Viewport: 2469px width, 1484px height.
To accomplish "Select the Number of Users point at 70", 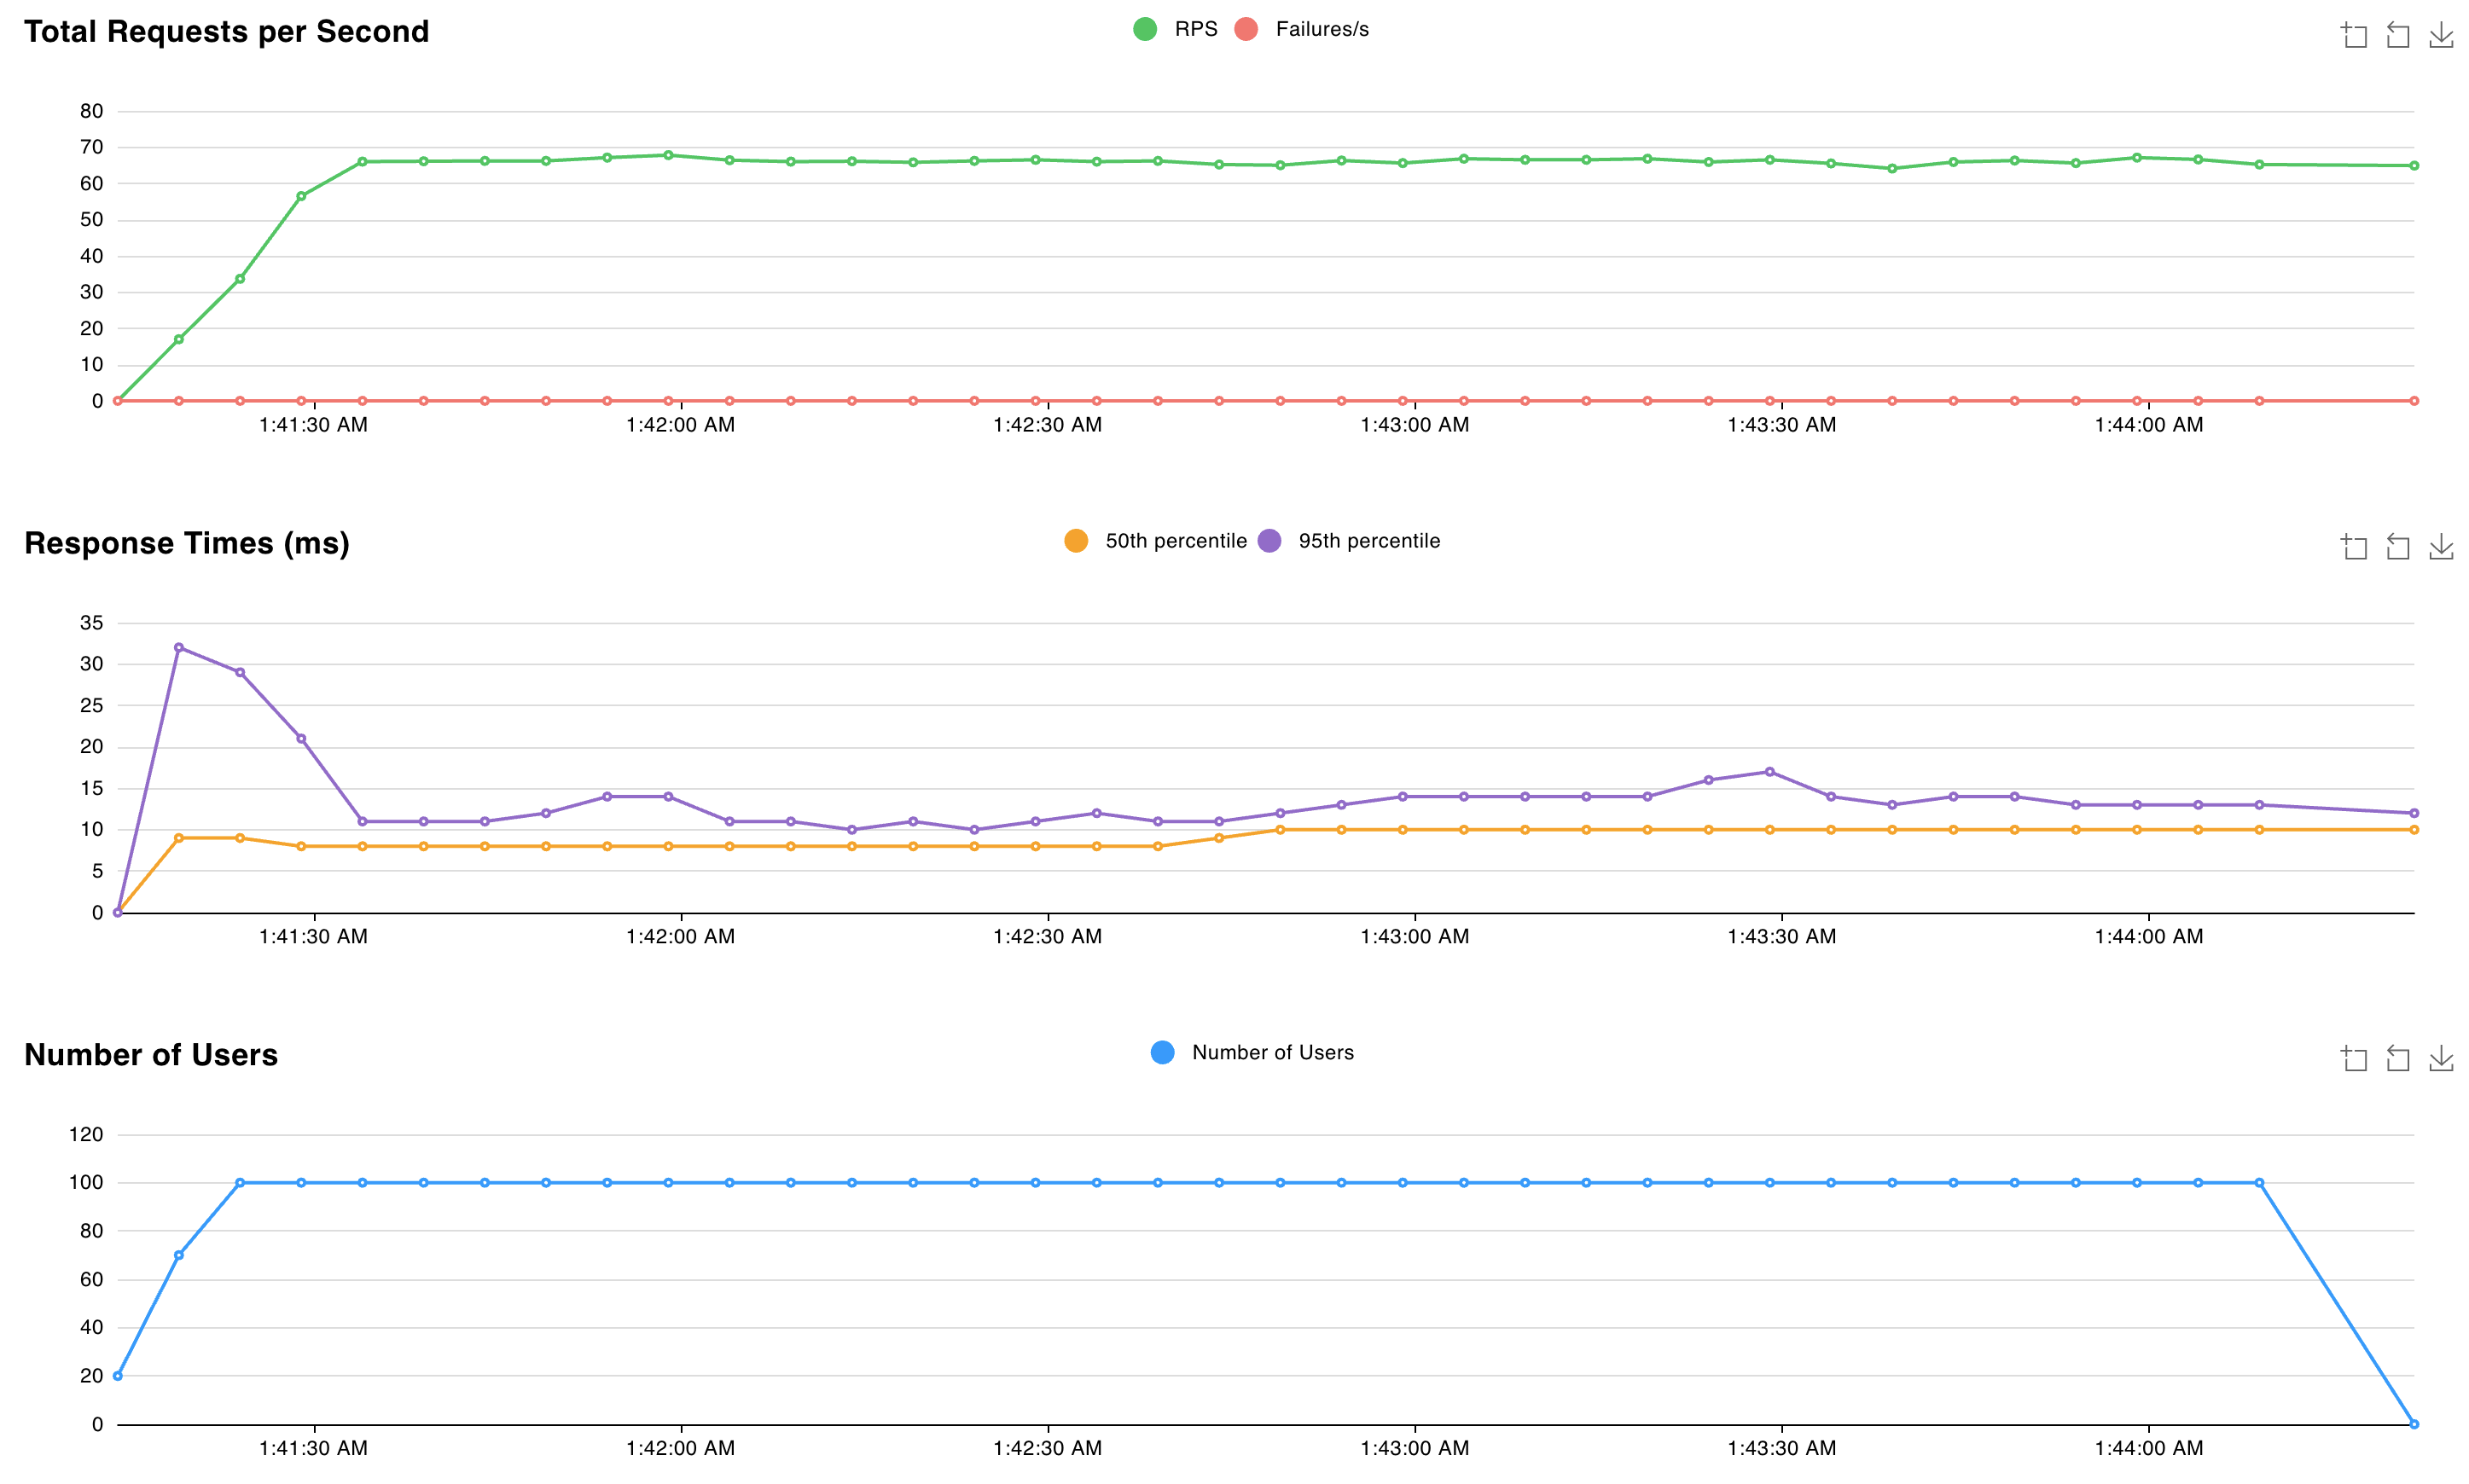I will (179, 1255).
